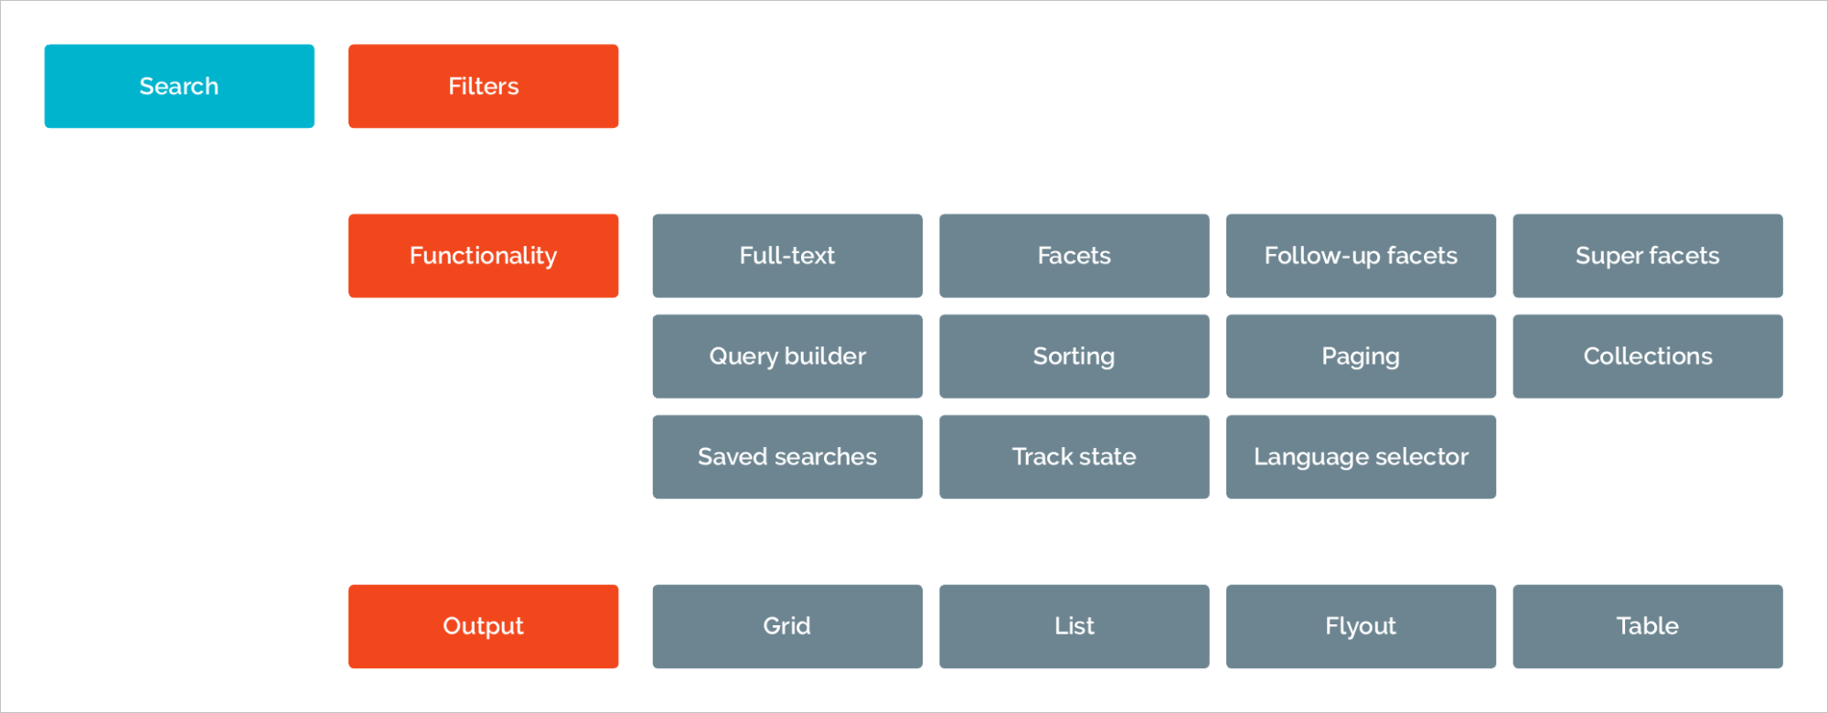Open the Full-text box

pyautogui.click(x=787, y=256)
